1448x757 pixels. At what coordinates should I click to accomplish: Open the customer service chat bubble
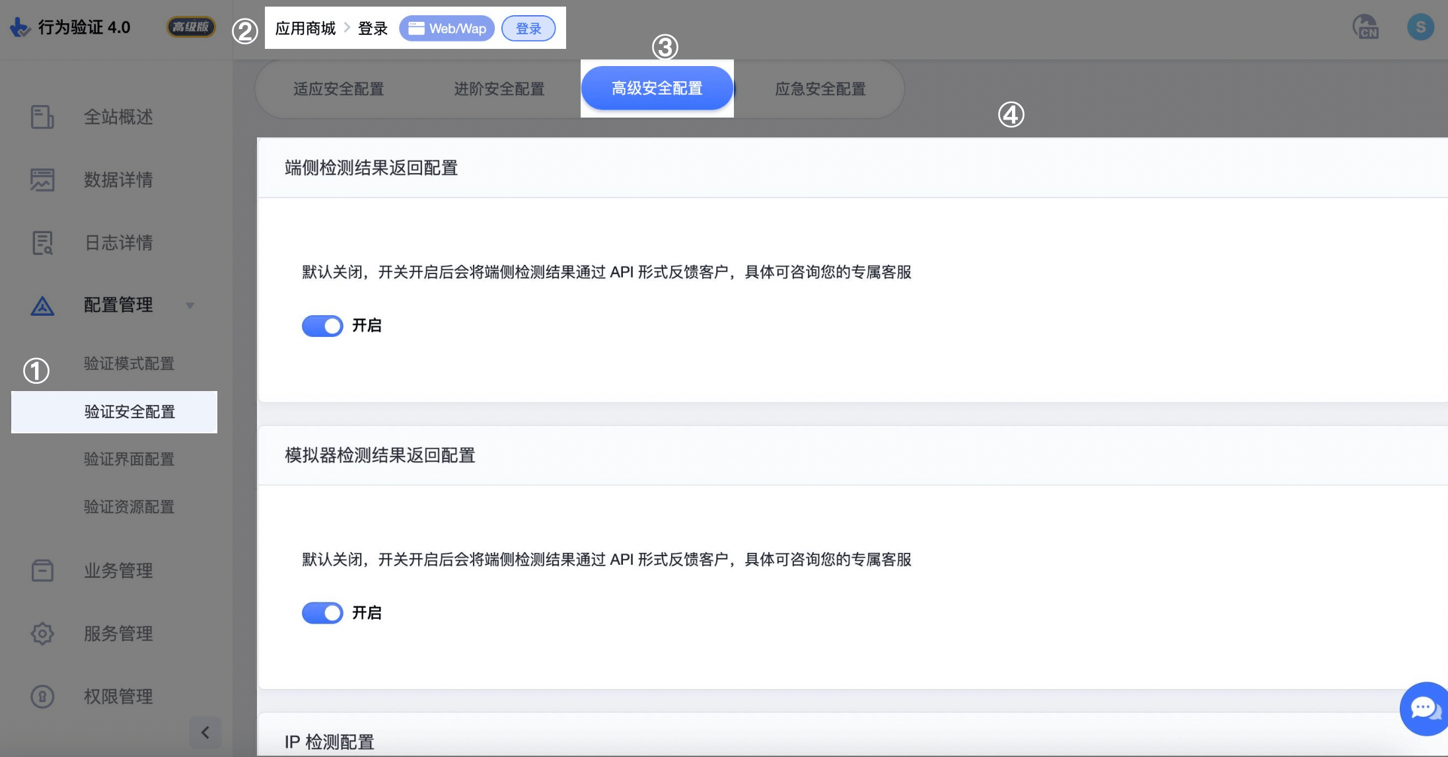coord(1424,708)
